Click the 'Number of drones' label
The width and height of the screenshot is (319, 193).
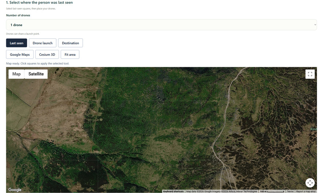point(18,15)
